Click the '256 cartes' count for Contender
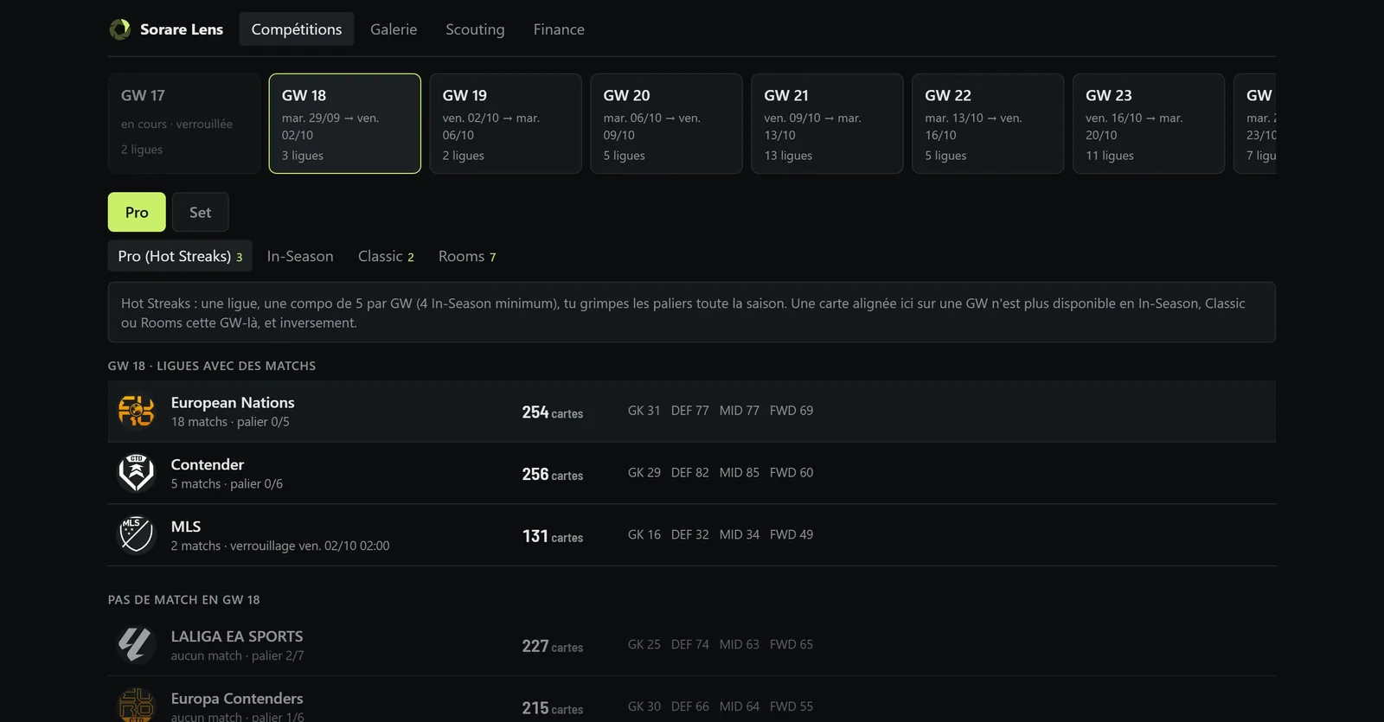Viewport: 1384px width, 722px height. click(553, 475)
